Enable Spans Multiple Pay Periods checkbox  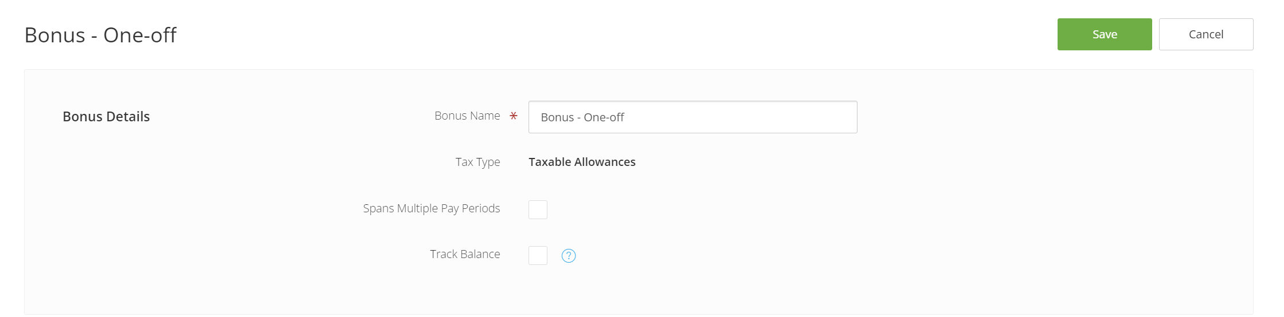click(538, 209)
